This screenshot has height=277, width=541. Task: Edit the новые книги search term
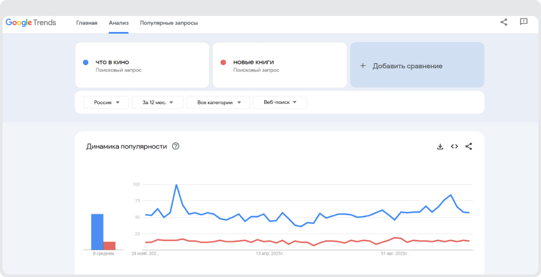tap(254, 62)
